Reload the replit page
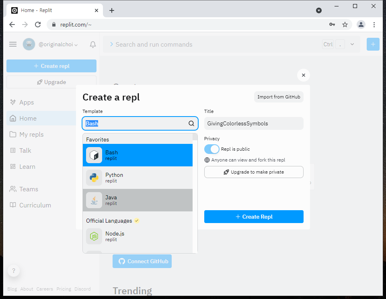Image resolution: width=386 pixels, height=299 pixels. click(x=38, y=25)
